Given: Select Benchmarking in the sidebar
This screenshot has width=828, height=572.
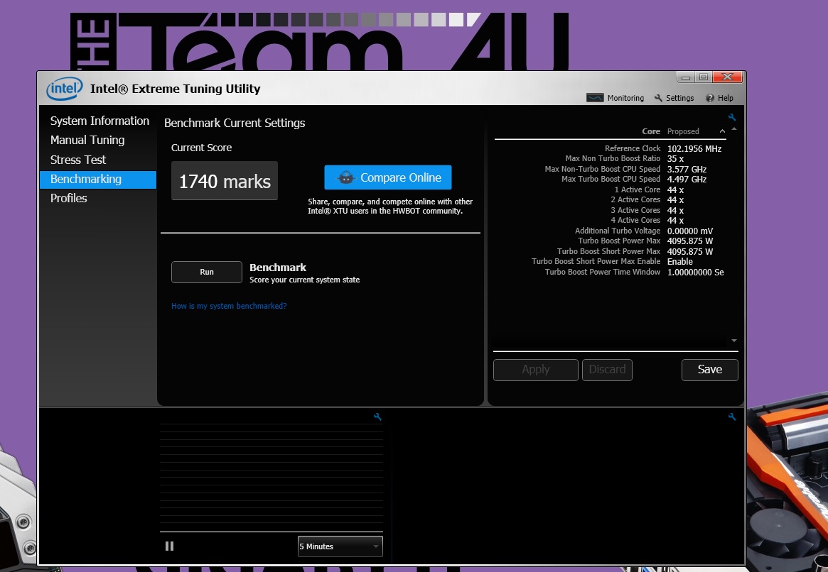Looking at the screenshot, I should click(x=97, y=180).
